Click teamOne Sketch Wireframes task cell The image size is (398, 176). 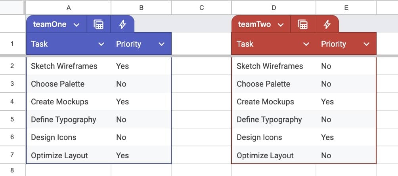tap(64, 66)
